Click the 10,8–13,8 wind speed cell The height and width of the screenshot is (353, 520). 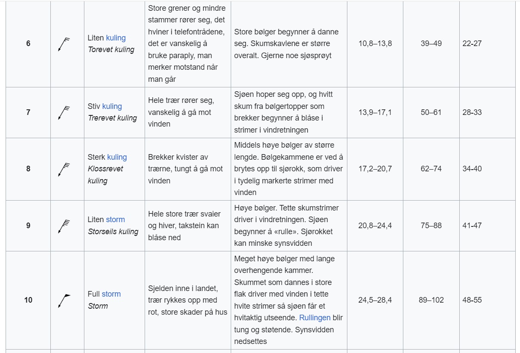(375, 44)
